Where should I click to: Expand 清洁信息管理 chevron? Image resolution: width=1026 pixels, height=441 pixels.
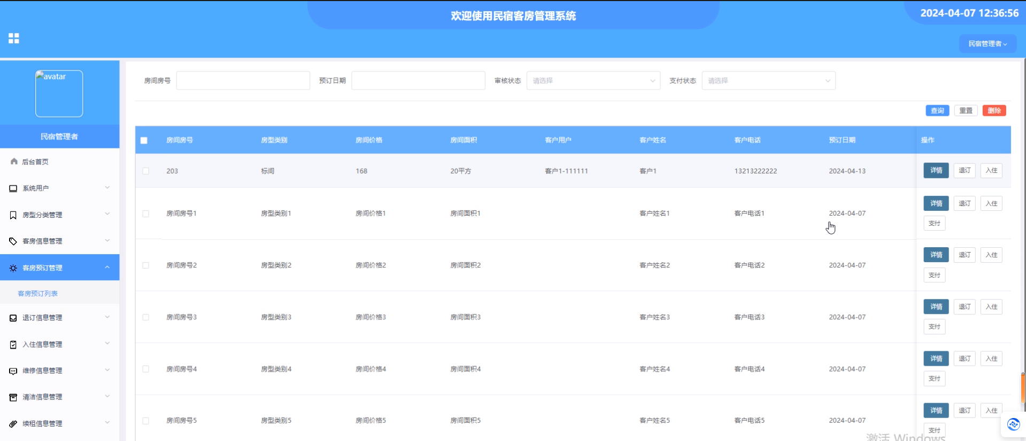tap(107, 396)
